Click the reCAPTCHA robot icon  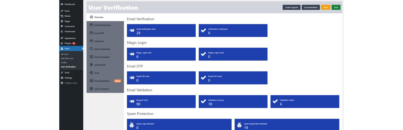pos(91,65)
